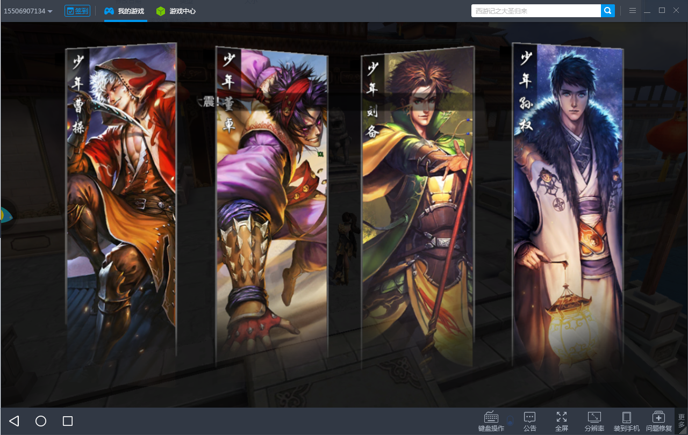Select the 少年孙权 character card
The width and height of the screenshot is (688, 435).
point(568,204)
